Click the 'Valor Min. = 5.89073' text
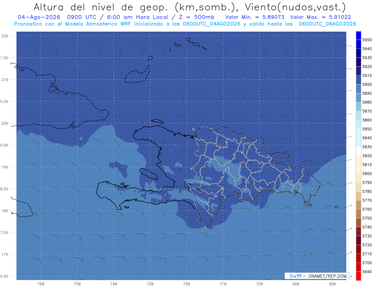Screen dimensions: 373x288 tap(255, 17)
